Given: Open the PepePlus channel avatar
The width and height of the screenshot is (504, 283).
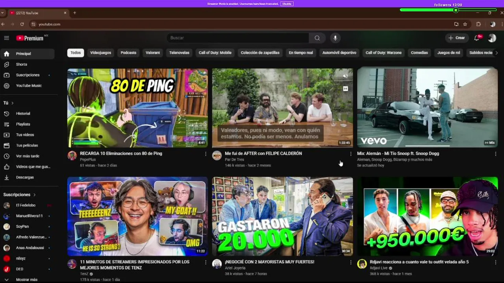Looking at the screenshot, I should (x=72, y=155).
